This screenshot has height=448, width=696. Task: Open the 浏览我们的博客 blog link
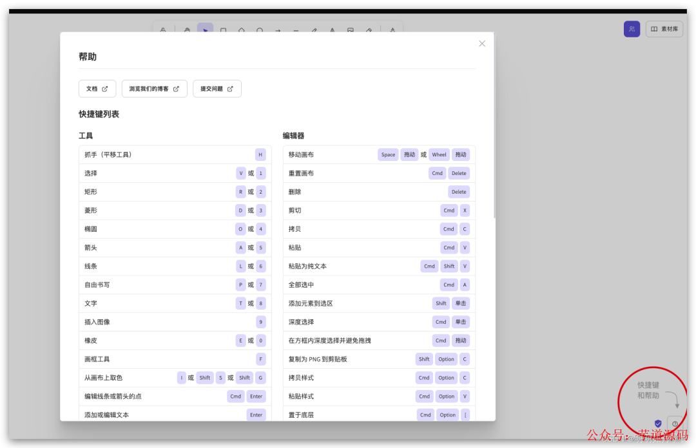pos(154,89)
